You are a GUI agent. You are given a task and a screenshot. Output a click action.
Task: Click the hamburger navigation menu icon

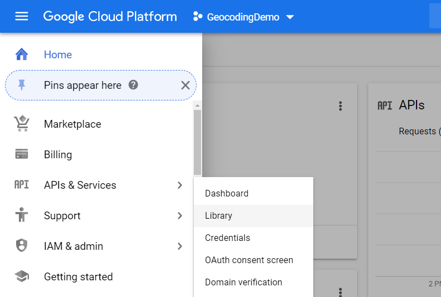(x=22, y=16)
